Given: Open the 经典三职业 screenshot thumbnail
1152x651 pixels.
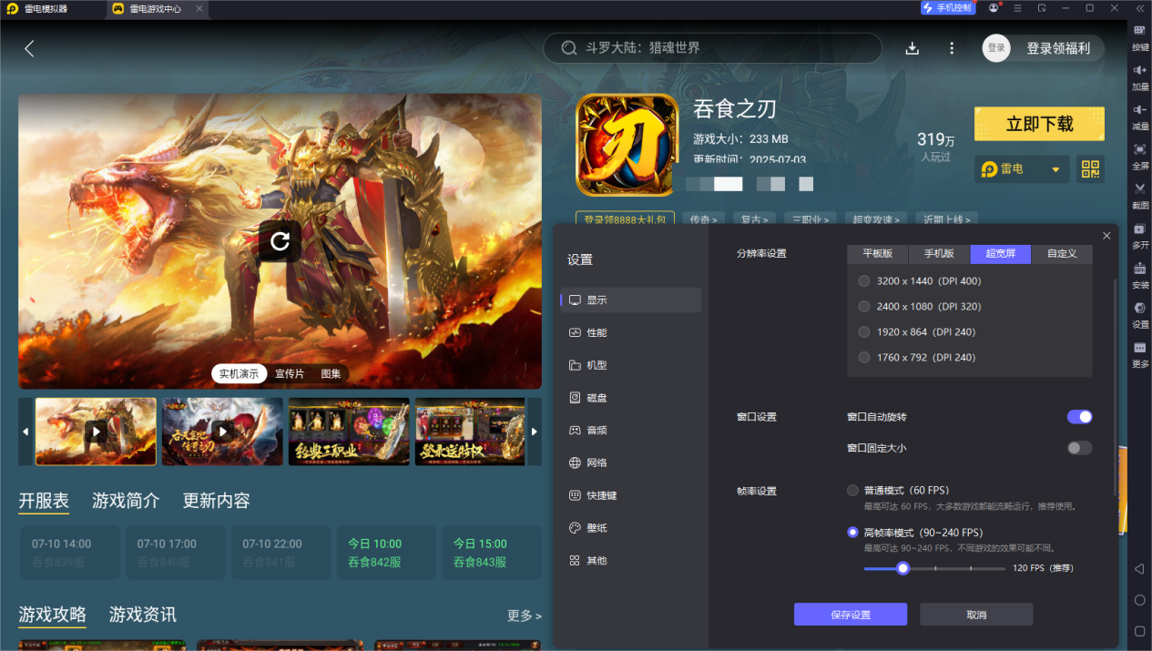Looking at the screenshot, I should [x=349, y=432].
